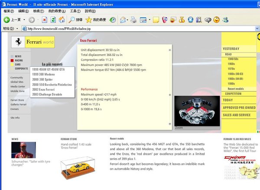
Task: Click the Forward arrow icon
Action: point(32,20)
